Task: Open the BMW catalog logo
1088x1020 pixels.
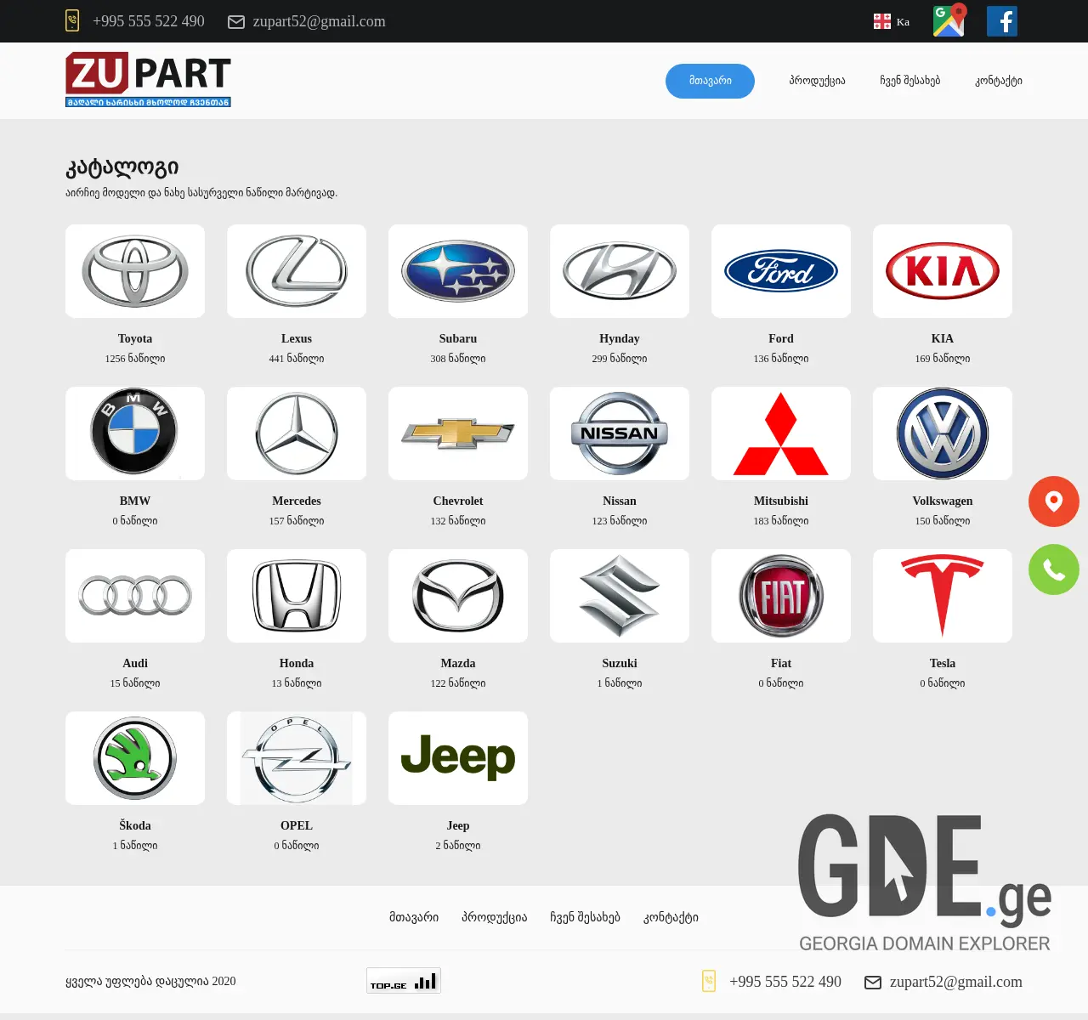Action: click(134, 433)
